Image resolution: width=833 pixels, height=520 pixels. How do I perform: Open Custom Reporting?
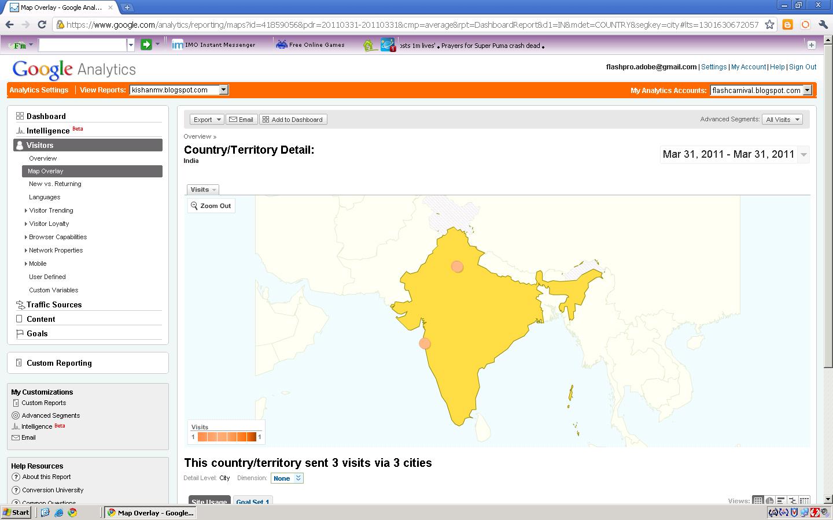(59, 363)
